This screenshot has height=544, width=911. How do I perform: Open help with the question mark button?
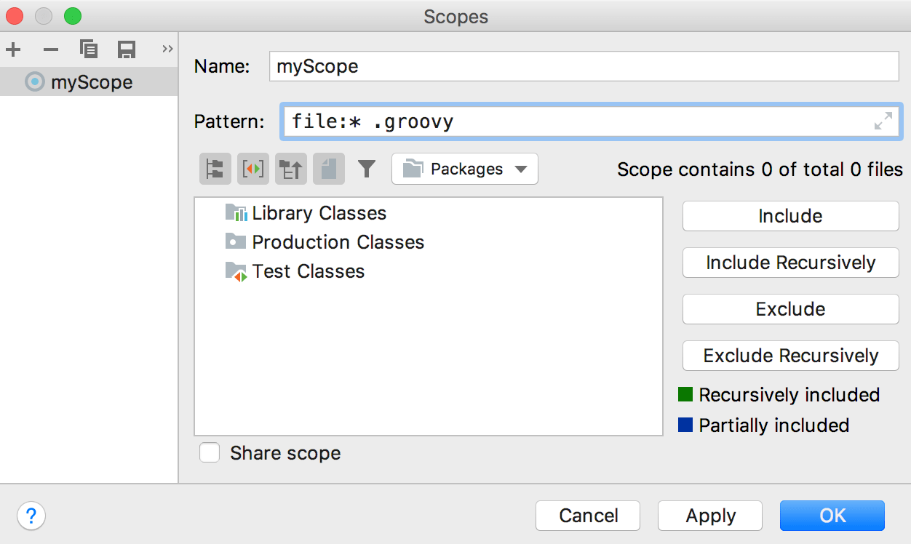[x=31, y=516]
